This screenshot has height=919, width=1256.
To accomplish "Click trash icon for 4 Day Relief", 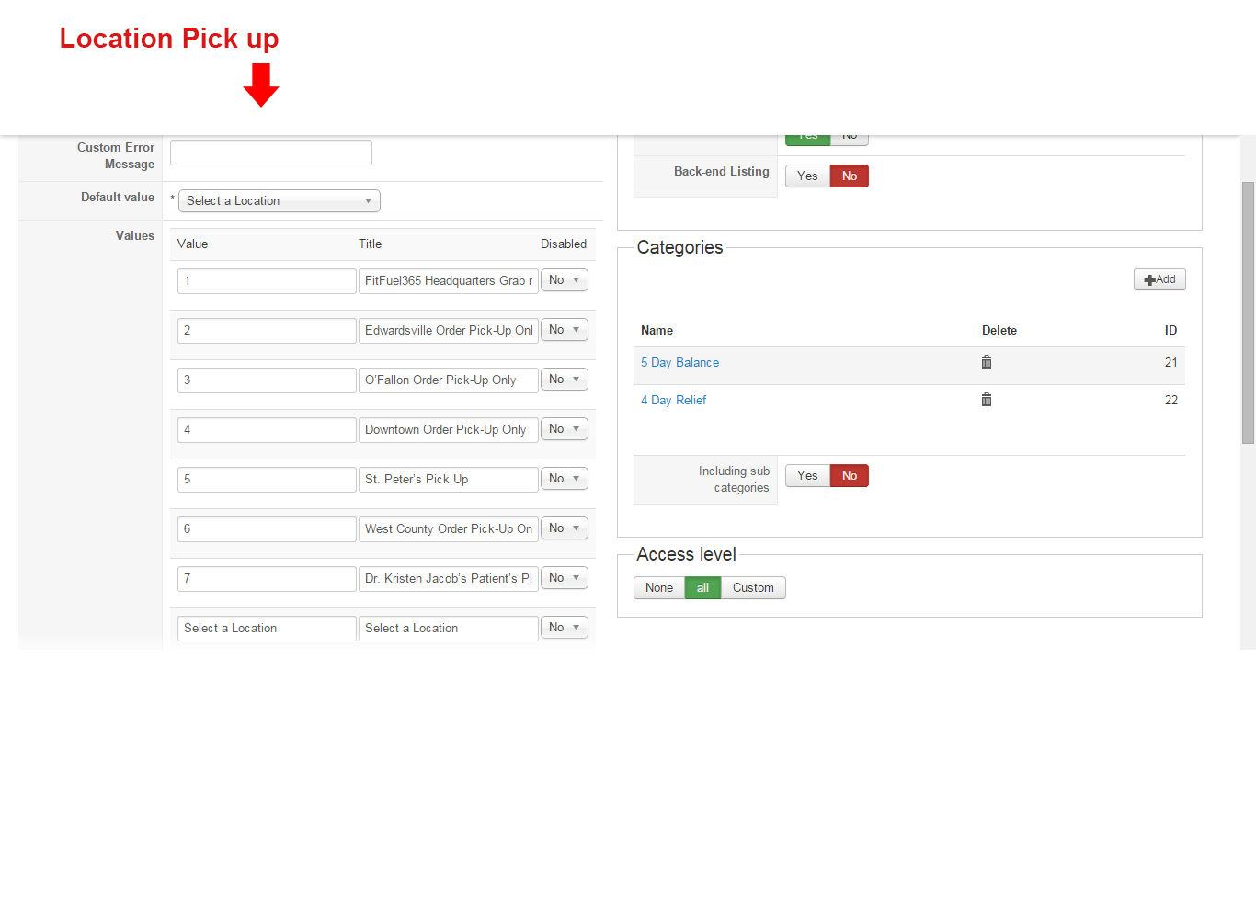I will click(x=987, y=400).
